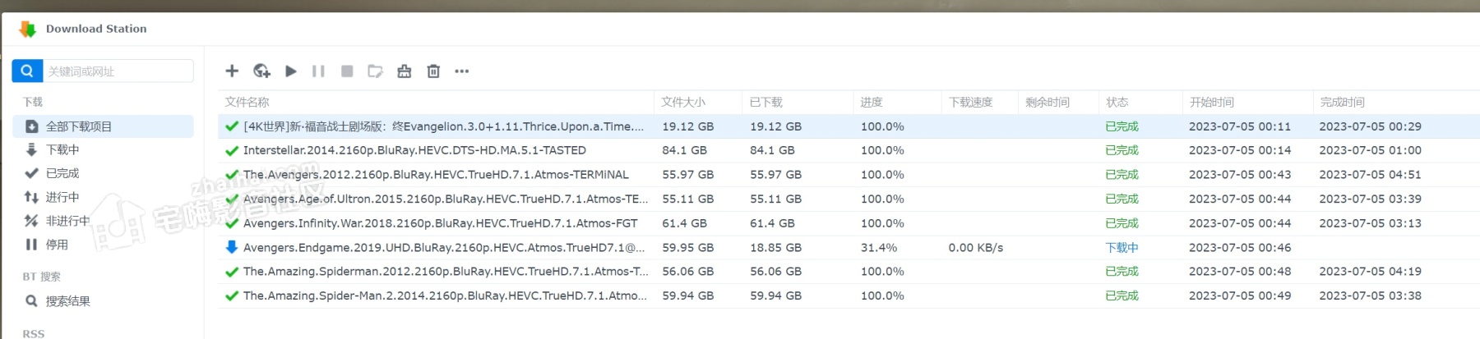
Task: Open the more actions ellipsis menu
Action: (x=462, y=71)
